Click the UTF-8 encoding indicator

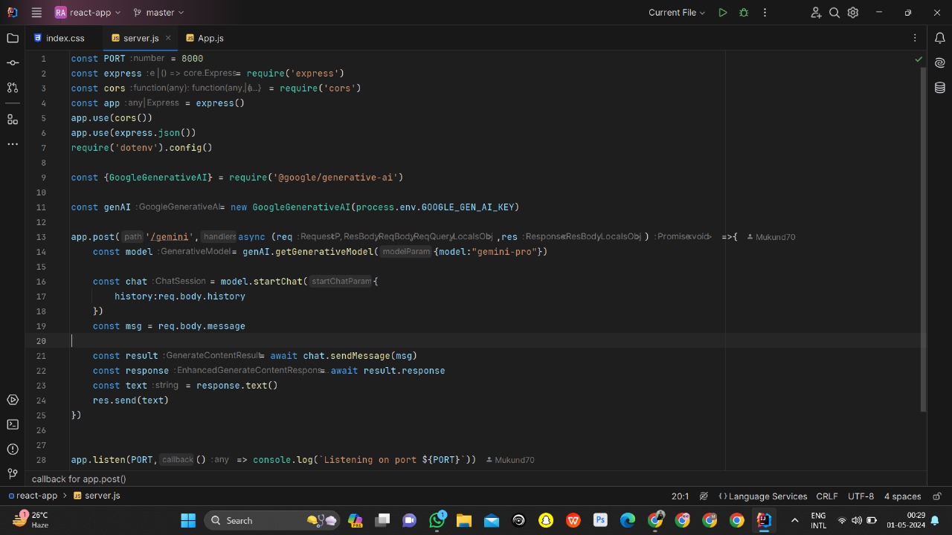(x=861, y=496)
